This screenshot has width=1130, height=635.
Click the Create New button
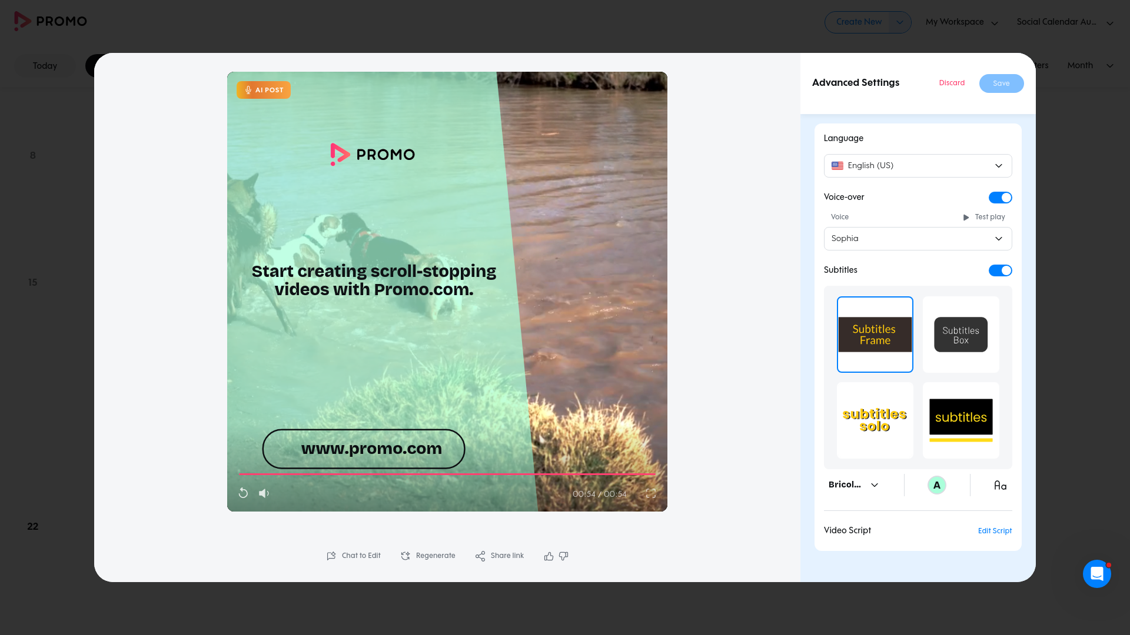pos(859,22)
